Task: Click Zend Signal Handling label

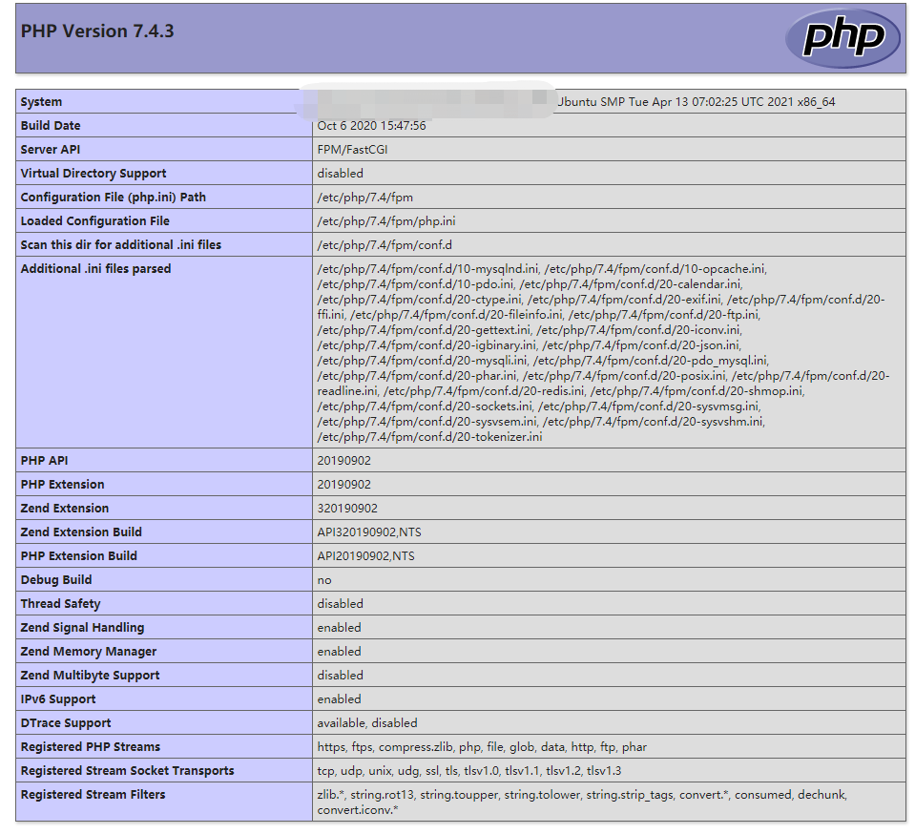Action: point(82,628)
